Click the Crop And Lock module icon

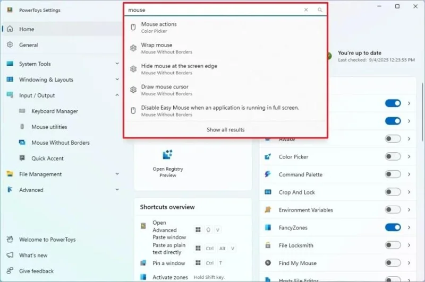pyautogui.click(x=268, y=192)
